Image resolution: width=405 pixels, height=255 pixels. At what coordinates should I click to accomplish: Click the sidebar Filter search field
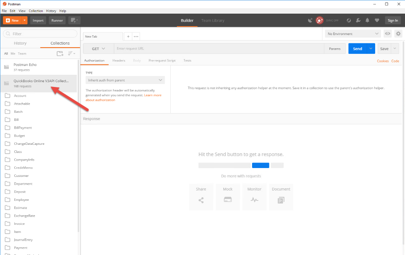[40, 34]
